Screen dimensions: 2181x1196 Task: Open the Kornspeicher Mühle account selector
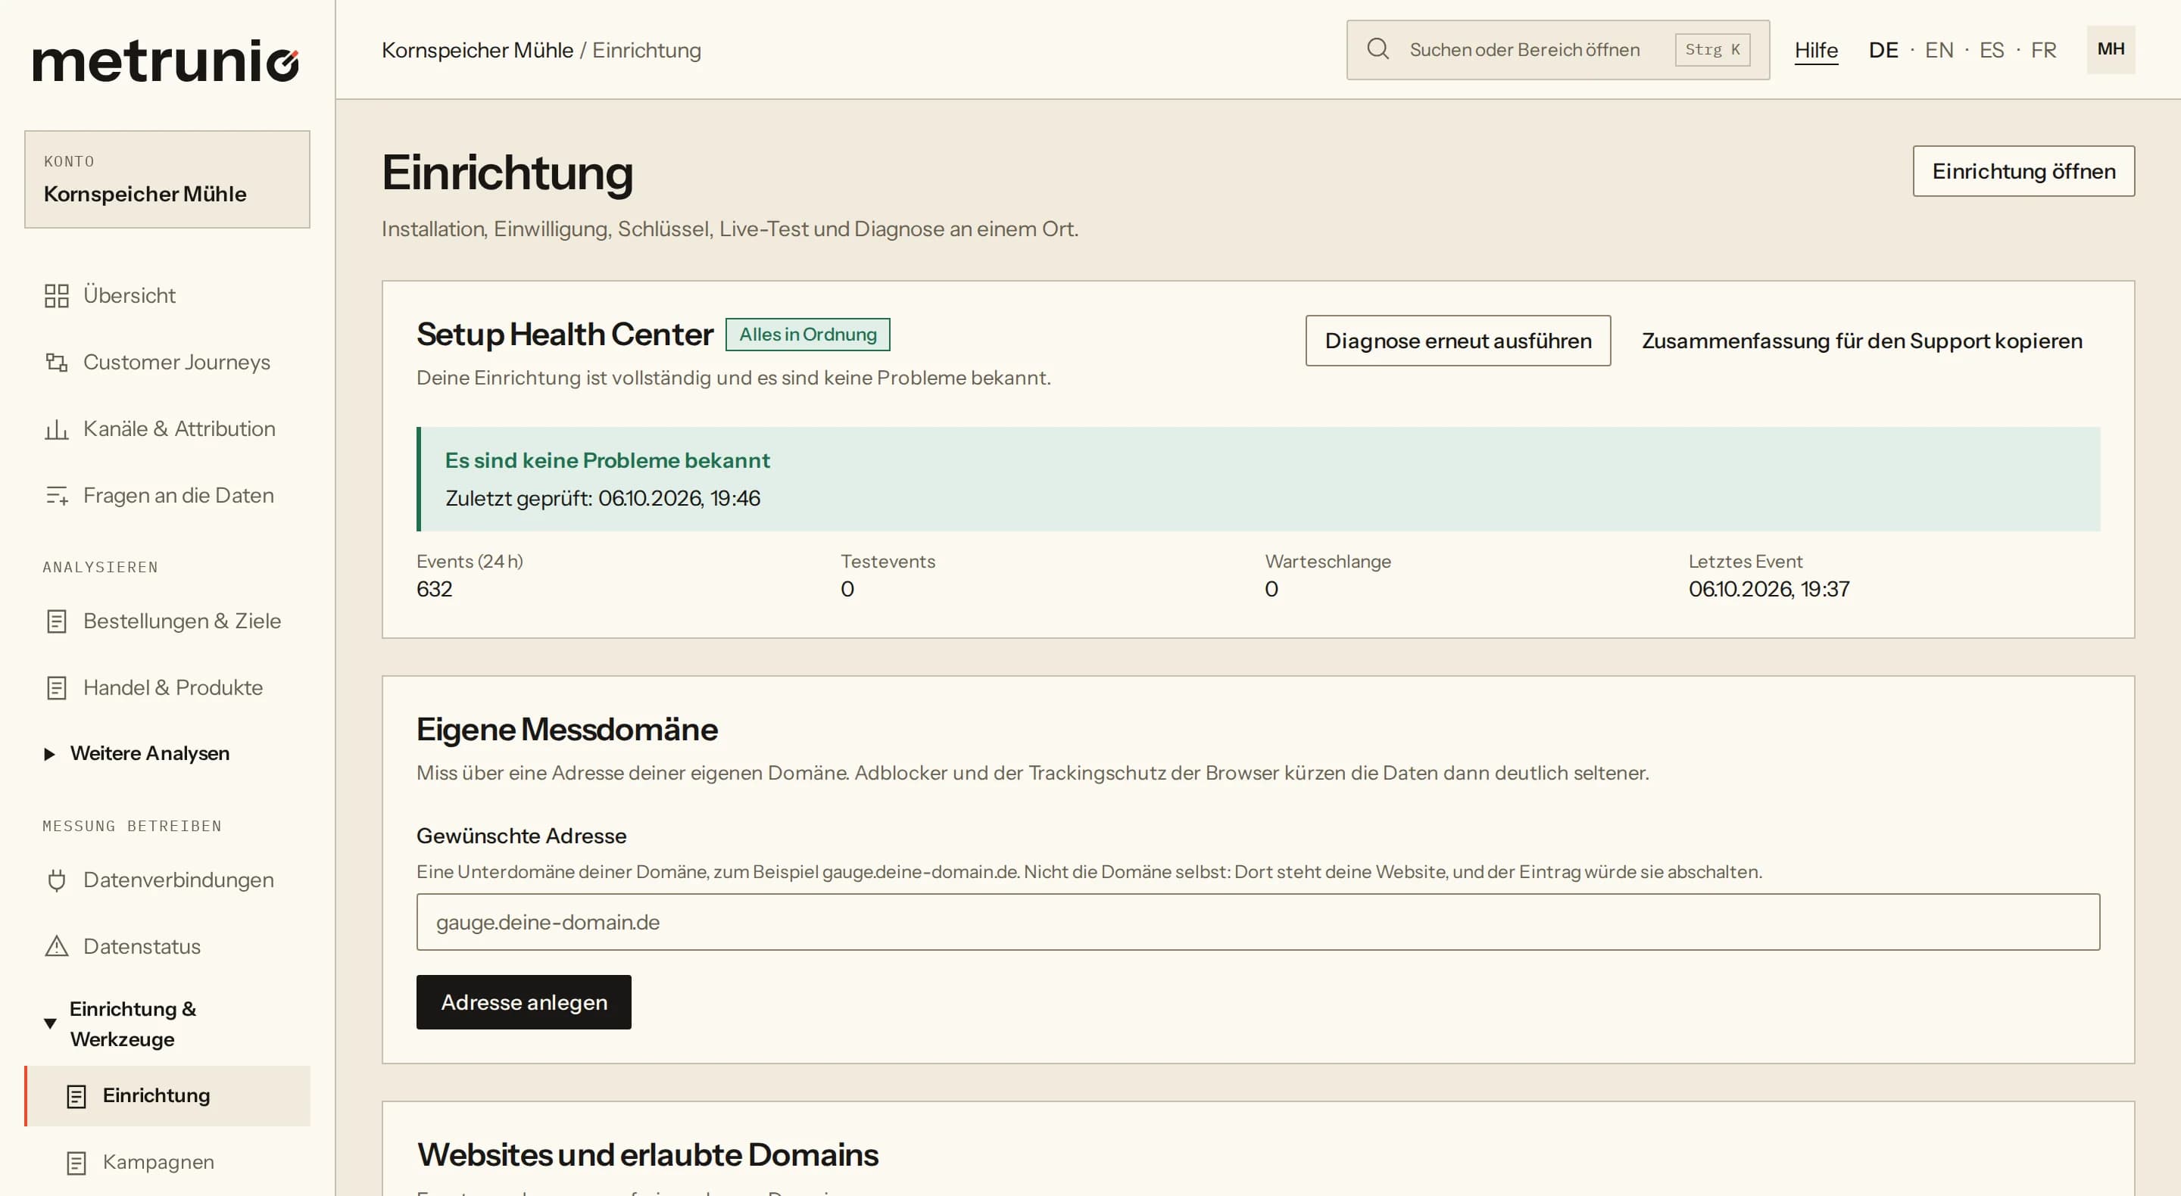tap(167, 179)
